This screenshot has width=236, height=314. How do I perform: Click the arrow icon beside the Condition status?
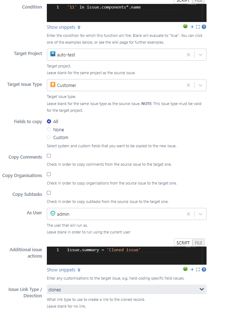(x=192, y=27)
